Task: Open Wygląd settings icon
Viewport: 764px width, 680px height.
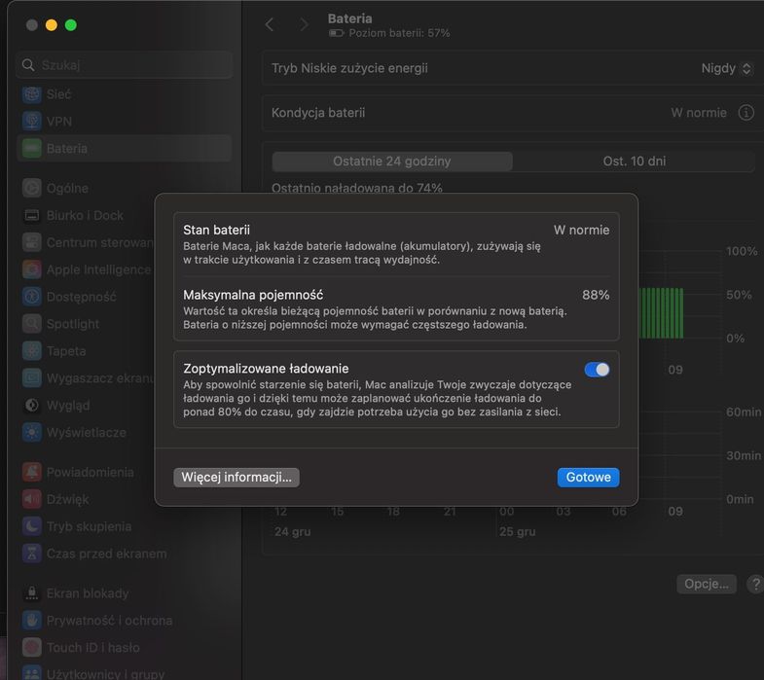Action: coord(32,406)
